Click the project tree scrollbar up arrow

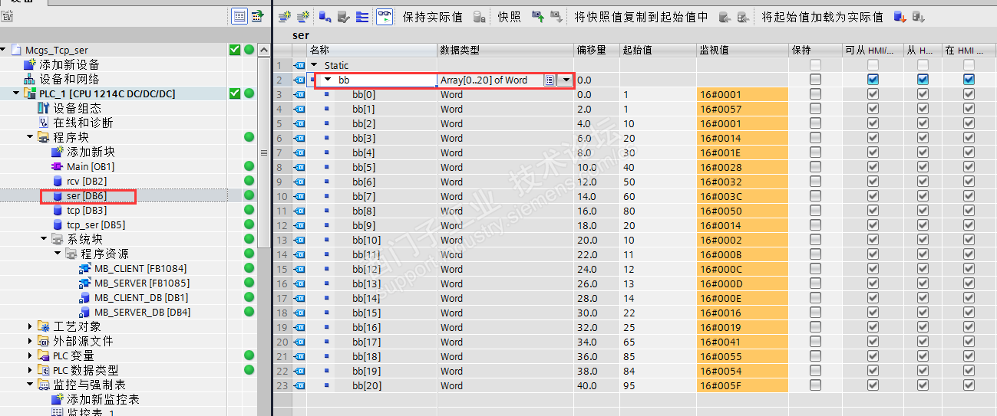265,50
